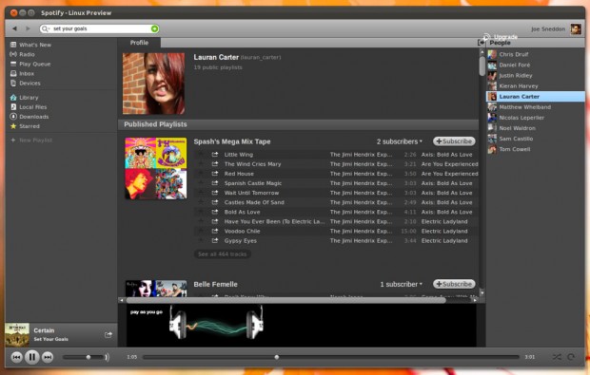Click Lauran Carter's profile photo
Screen dimensions: 590x375
[153, 84]
